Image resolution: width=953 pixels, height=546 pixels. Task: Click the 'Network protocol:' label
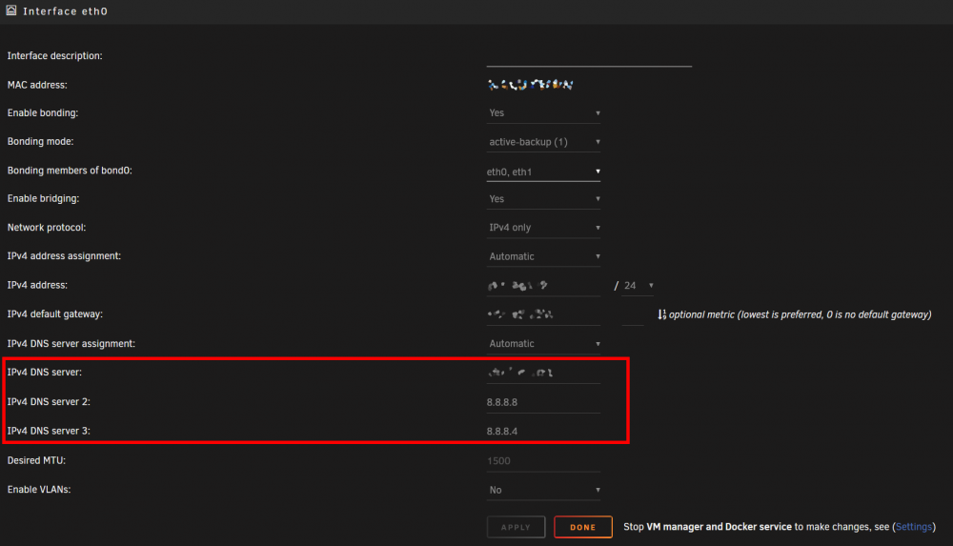[47, 227]
